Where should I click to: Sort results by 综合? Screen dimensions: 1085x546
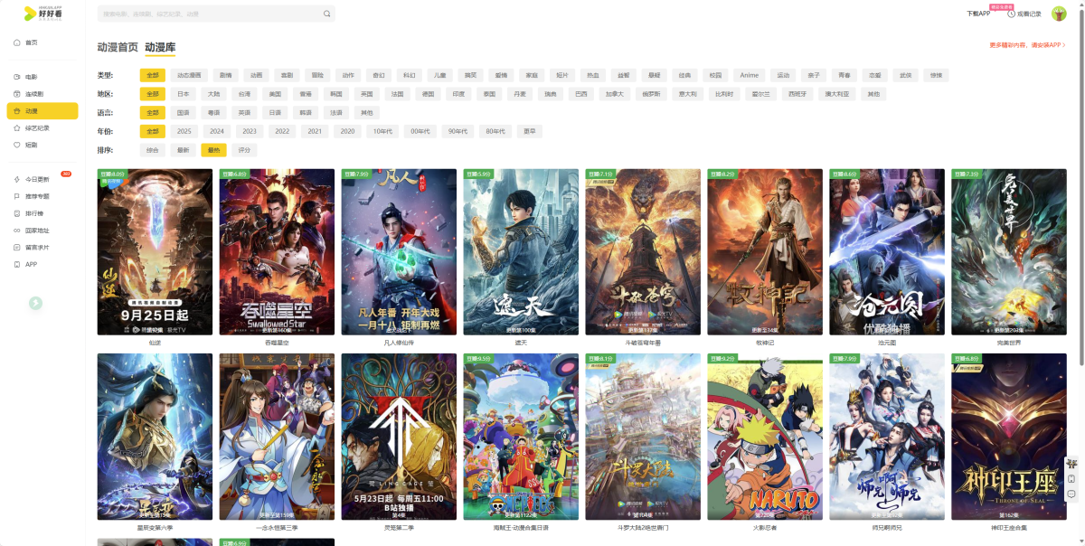click(x=152, y=150)
